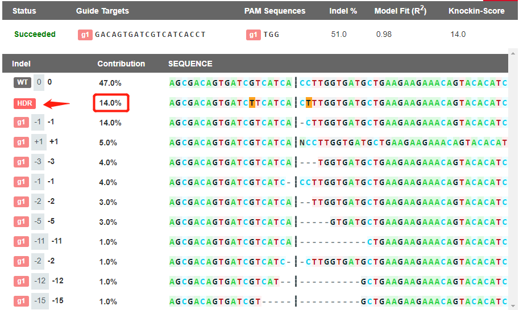Select the g1 badge beside the guide target sequence
The width and height of the screenshot is (519, 310).
pyautogui.click(x=85, y=35)
